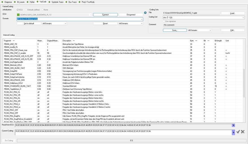Open the ECU BCMFA2 dropdown

click(91, 15)
